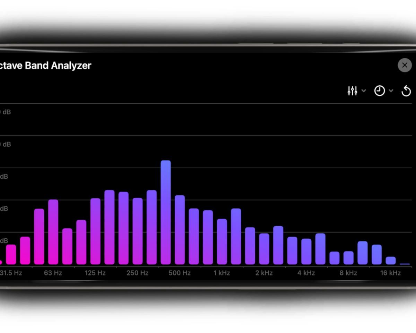Click the 500 Hz axis label
416x333 pixels.
pyautogui.click(x=180, y=273)
